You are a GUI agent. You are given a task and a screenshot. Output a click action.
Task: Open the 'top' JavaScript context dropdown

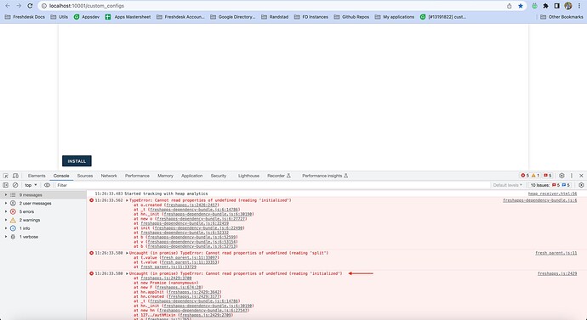[31, 185]
